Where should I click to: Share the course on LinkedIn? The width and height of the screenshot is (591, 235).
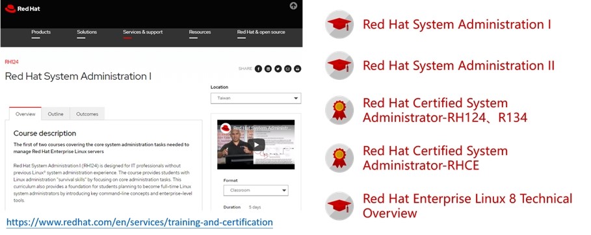tap(268, 69)
